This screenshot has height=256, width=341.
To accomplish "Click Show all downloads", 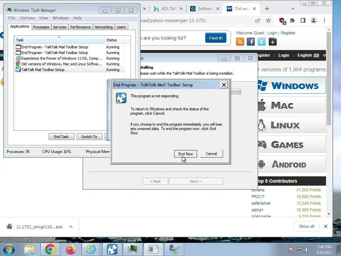I will pos(307,226).
